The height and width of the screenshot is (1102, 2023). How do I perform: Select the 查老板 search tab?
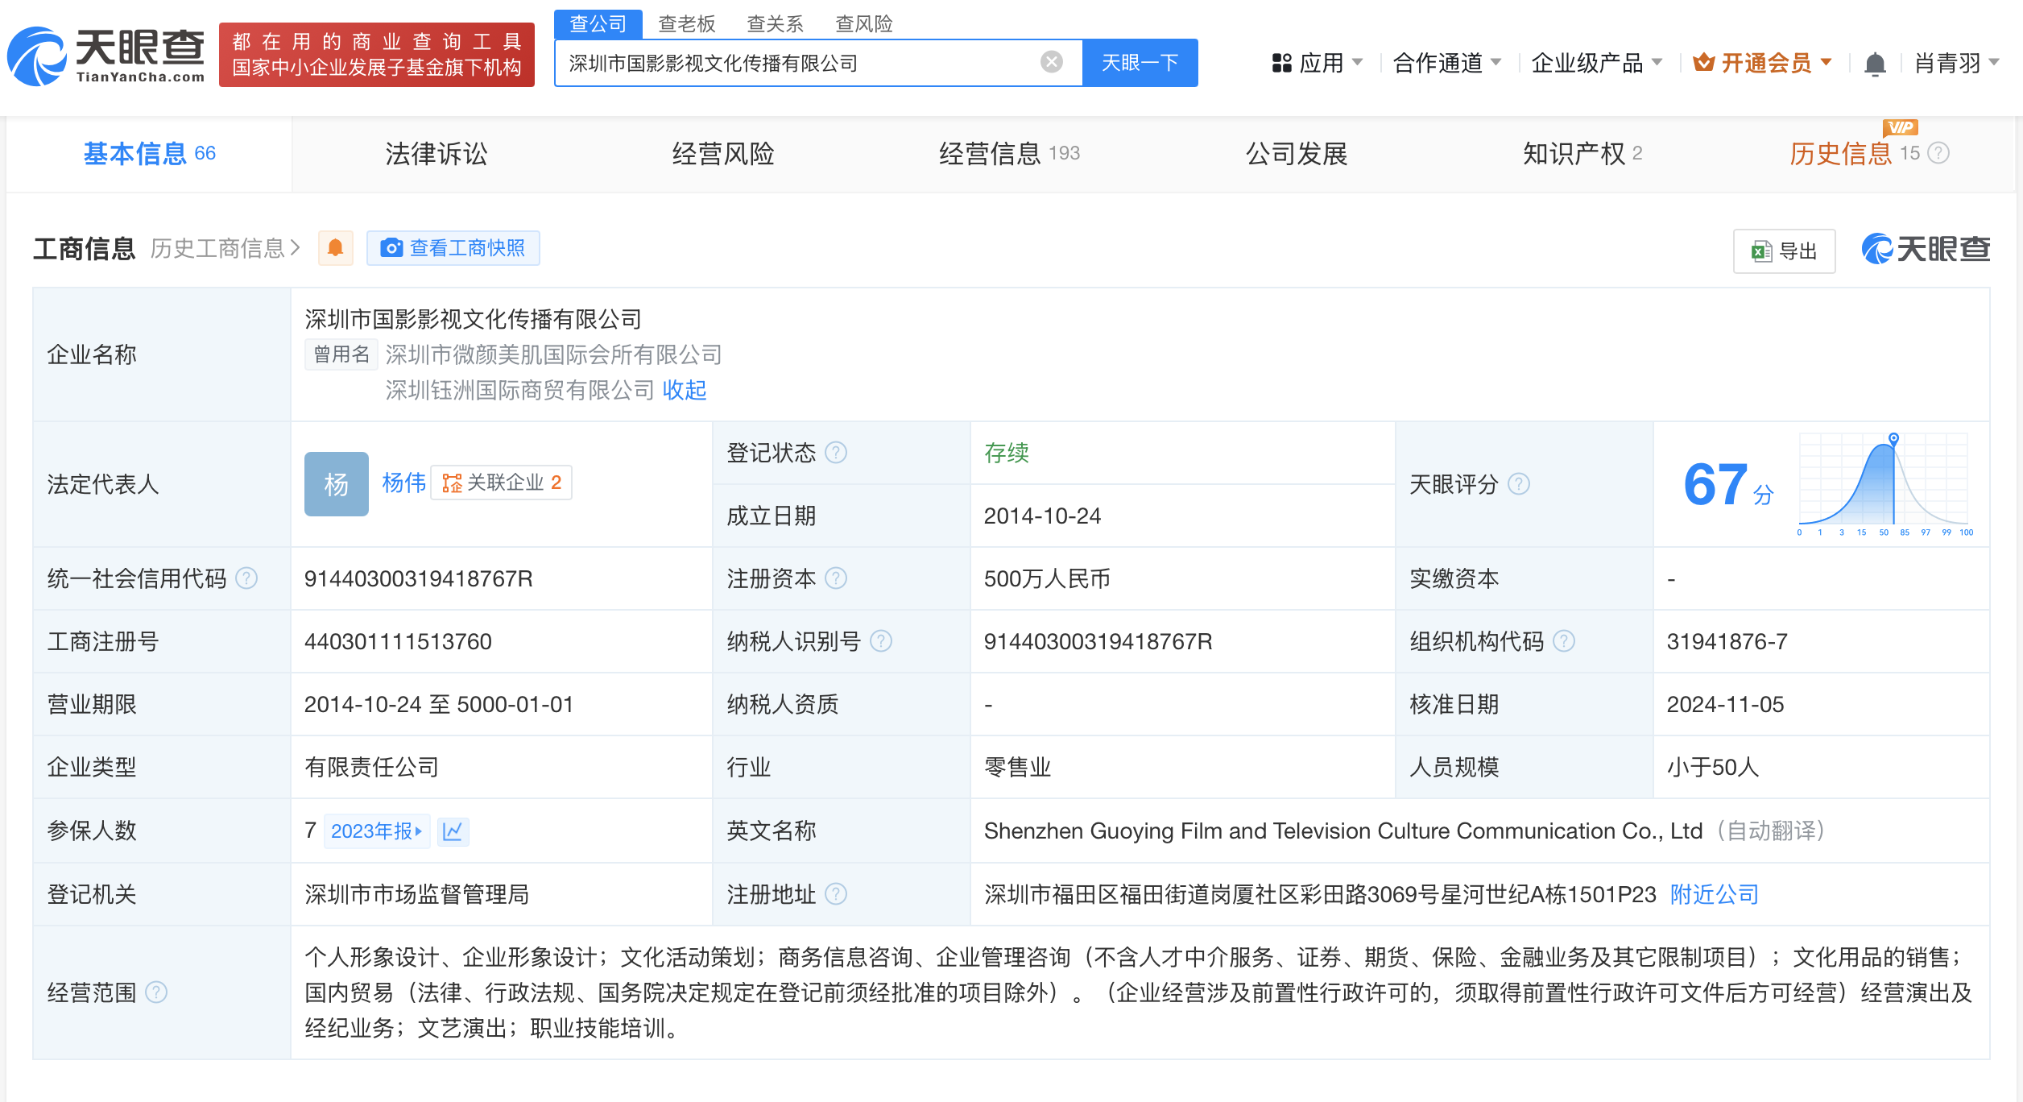[x=687, y=23]
